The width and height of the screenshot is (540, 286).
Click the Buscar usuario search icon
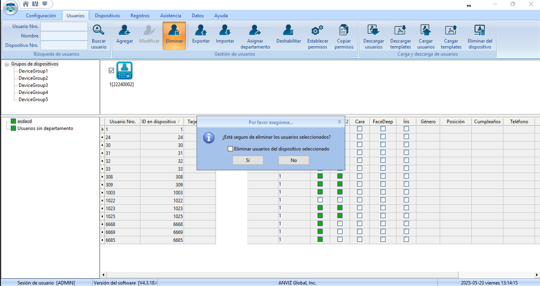pyautogui.click(x=99, y=30)
